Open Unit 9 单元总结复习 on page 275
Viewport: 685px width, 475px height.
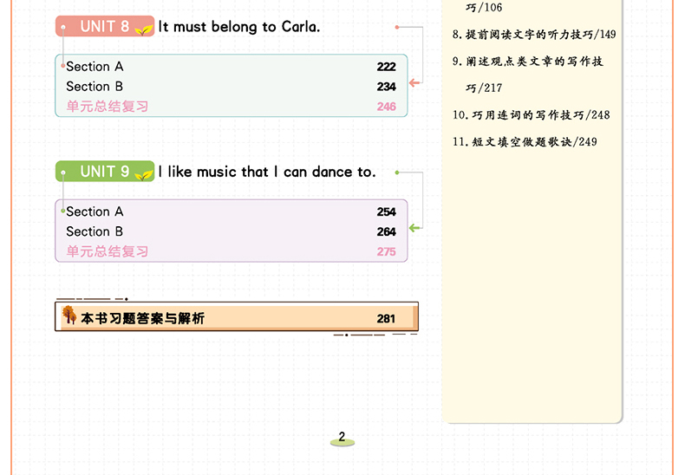tap(108, 251)
